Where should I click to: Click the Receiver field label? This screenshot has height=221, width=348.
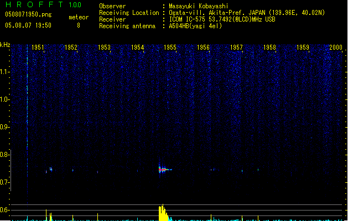112,19
